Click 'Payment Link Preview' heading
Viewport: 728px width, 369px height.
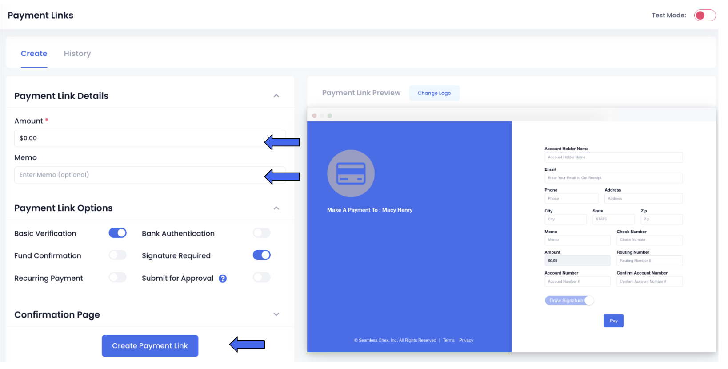(361, 93)
